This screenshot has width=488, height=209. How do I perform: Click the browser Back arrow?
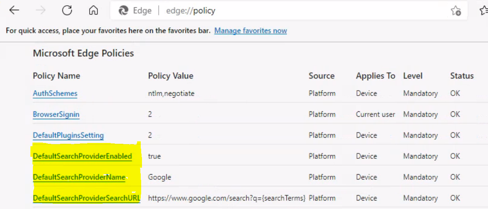point(14,11)
